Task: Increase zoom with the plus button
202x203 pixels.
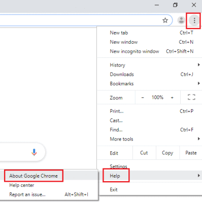Action: tap(172, 97)
